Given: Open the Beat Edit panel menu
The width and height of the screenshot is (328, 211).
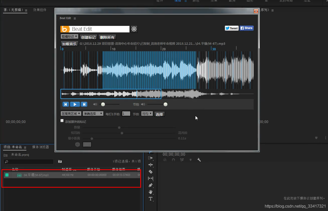Looking at the screenshot, I should (x=75, y=18).
